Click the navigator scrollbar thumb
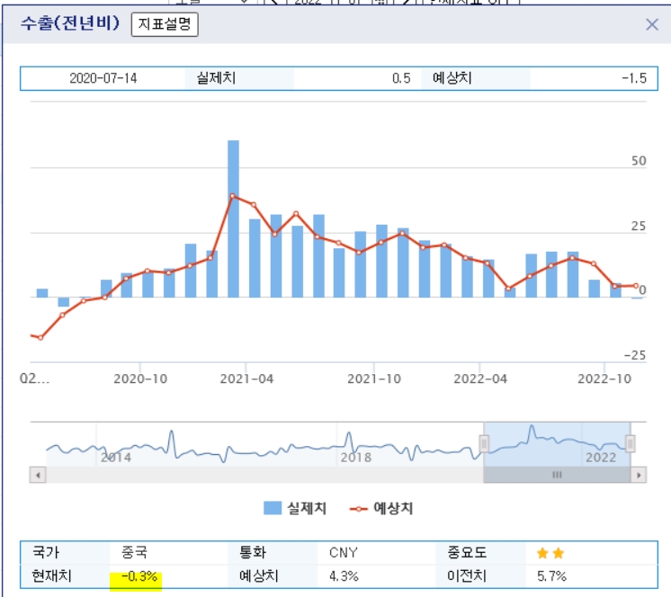The height and width of the screenshot is (597, 671). pos(557,475)
